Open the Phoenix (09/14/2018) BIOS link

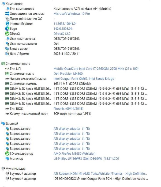68,109
